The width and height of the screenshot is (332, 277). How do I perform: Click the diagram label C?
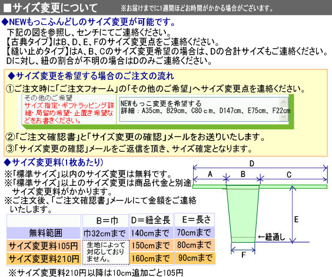click(x=289, y=175)
